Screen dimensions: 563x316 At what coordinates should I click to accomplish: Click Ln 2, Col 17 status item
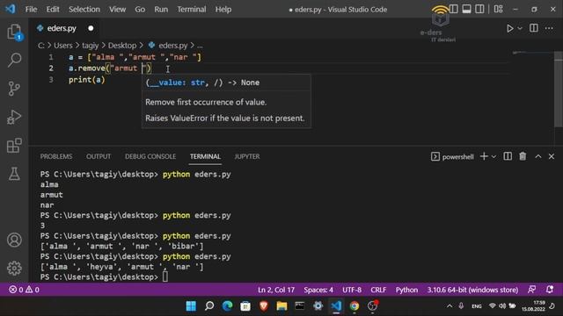pyautogui.click(x=275, y=290)
